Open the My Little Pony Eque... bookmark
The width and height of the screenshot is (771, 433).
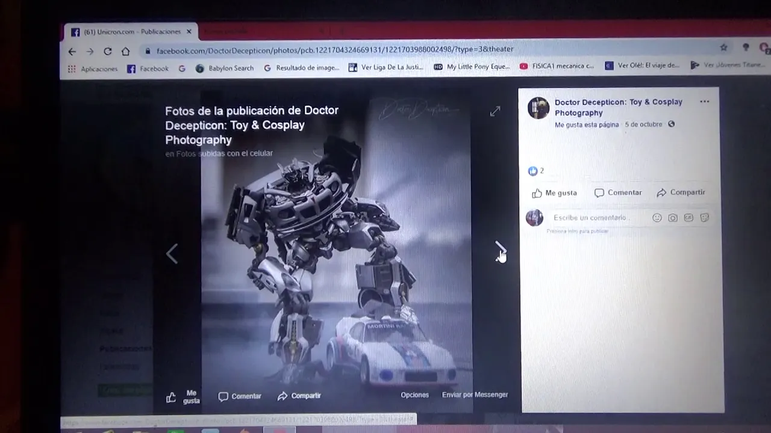[472, 67]
